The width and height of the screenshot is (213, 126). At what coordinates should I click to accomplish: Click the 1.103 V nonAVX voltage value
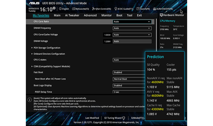coord(152,87)
